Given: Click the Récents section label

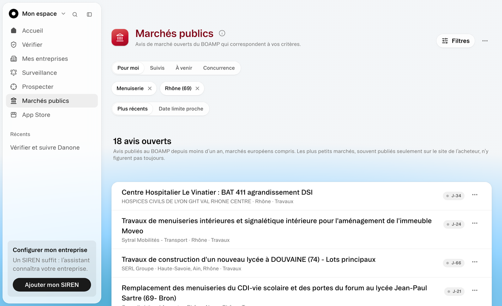Looking at the screenshot, I should 20,134.
